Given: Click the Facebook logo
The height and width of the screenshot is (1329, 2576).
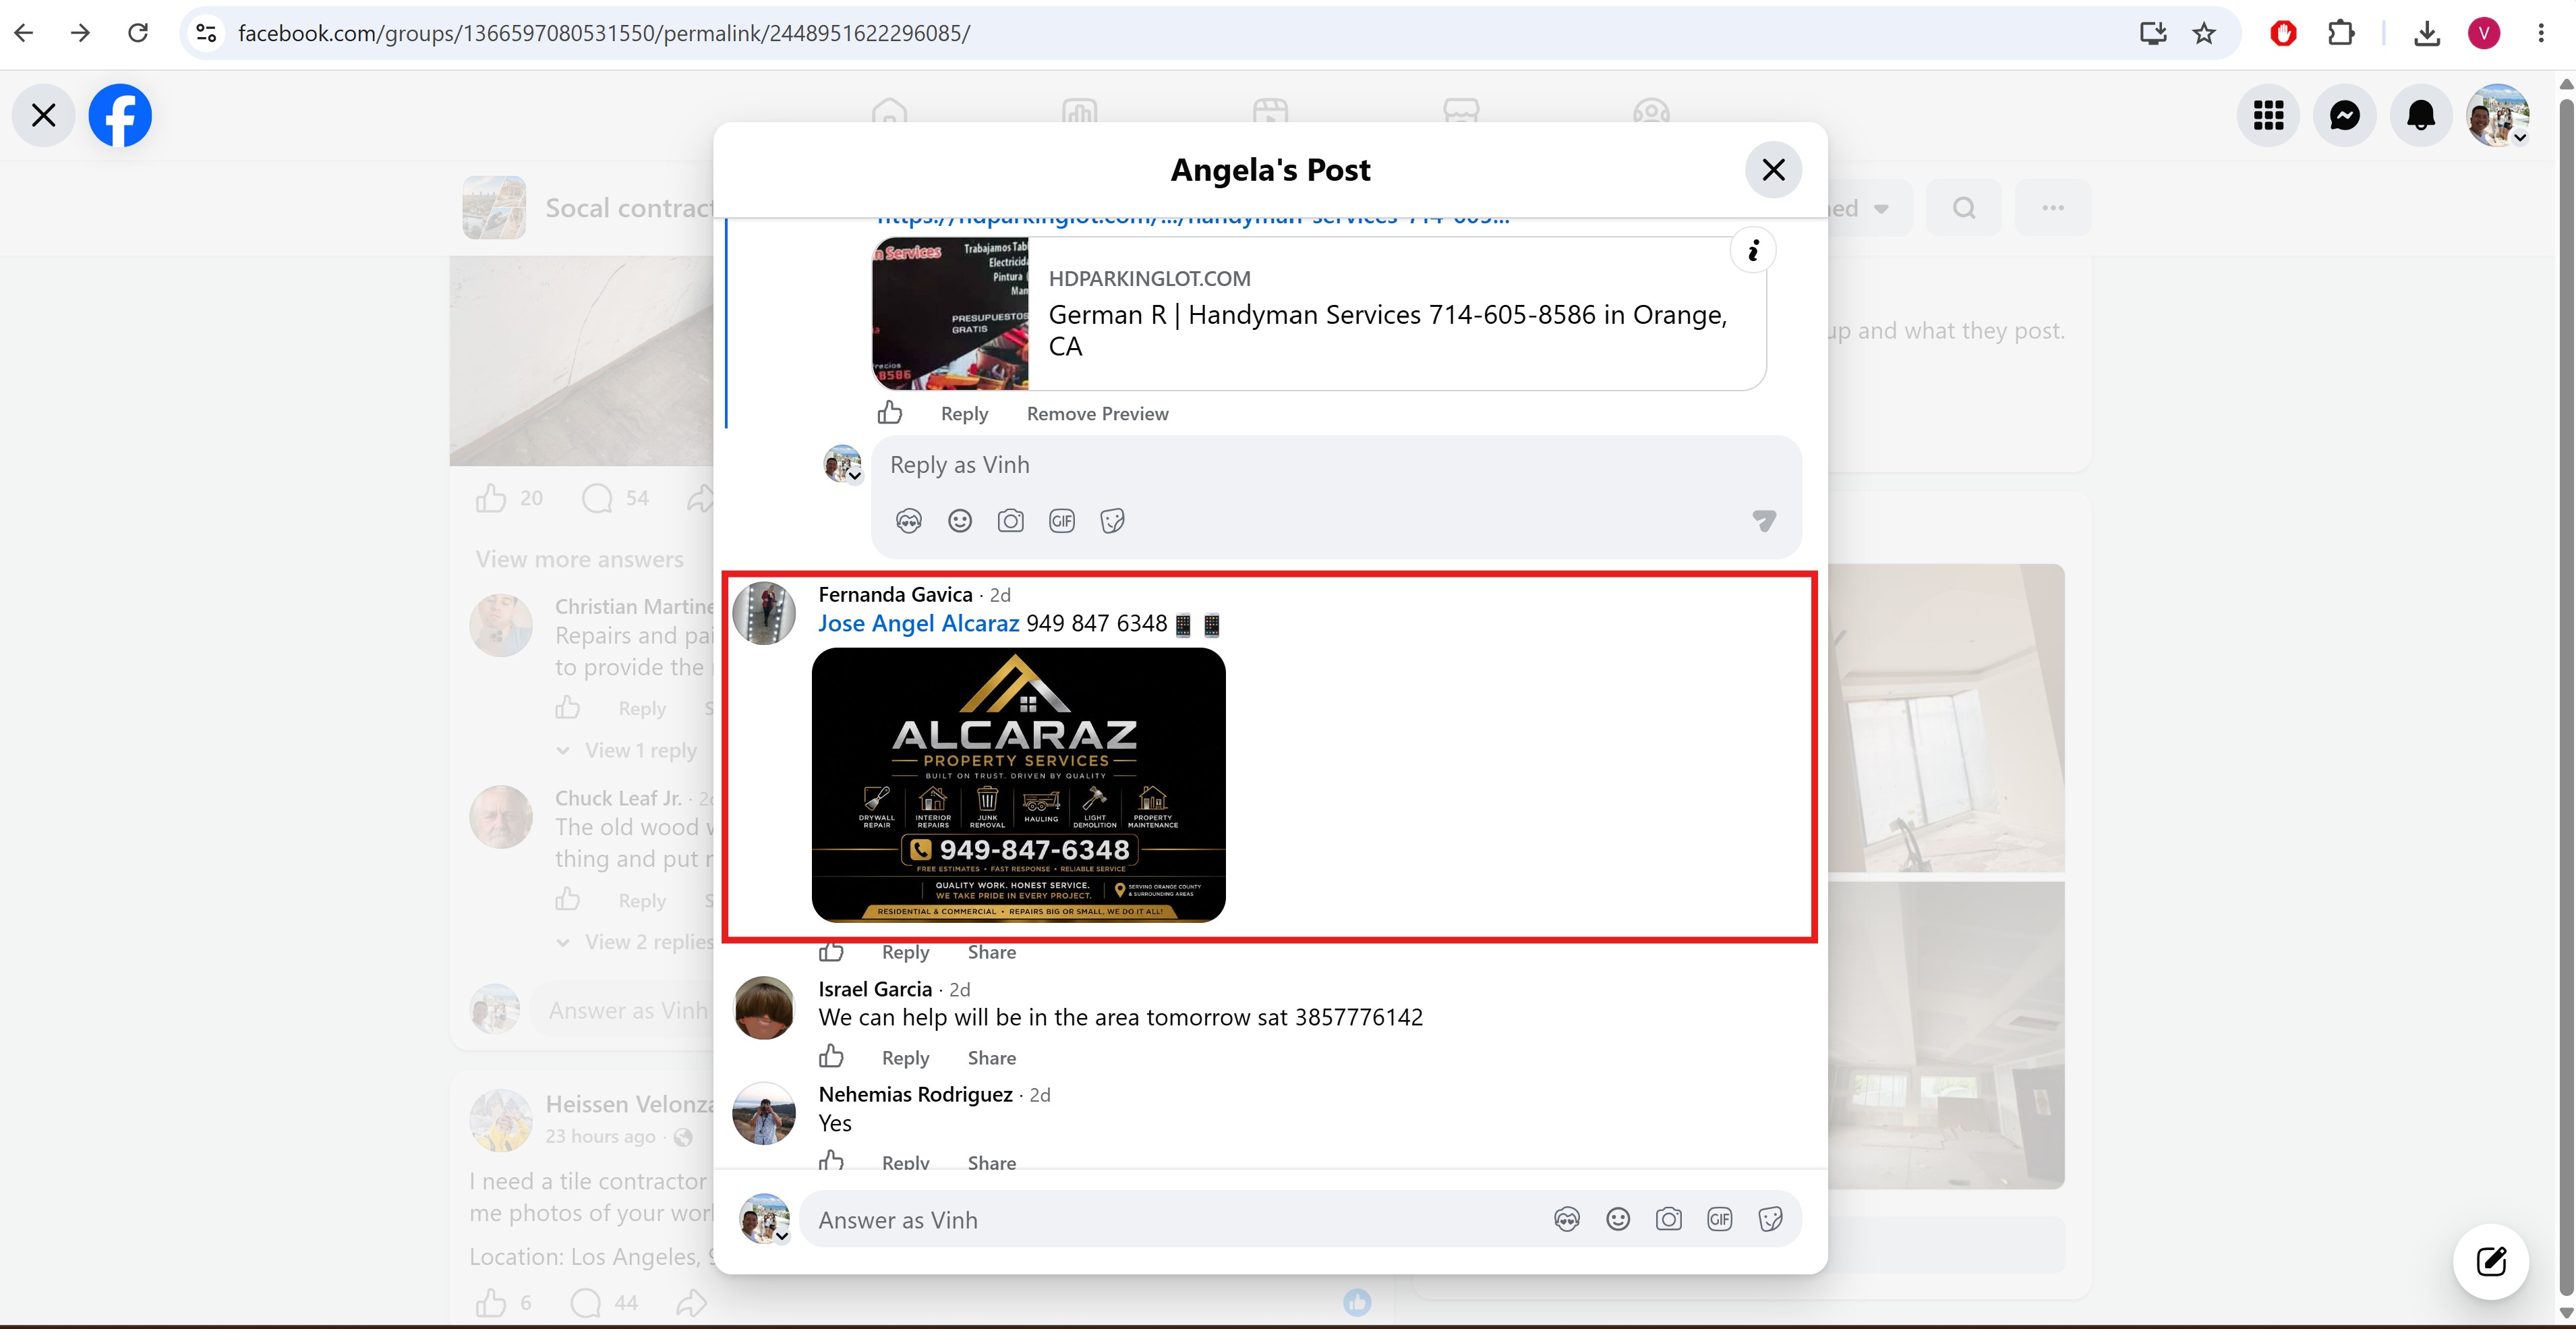Looking at the screenshot, I should [x=120, y=115].
